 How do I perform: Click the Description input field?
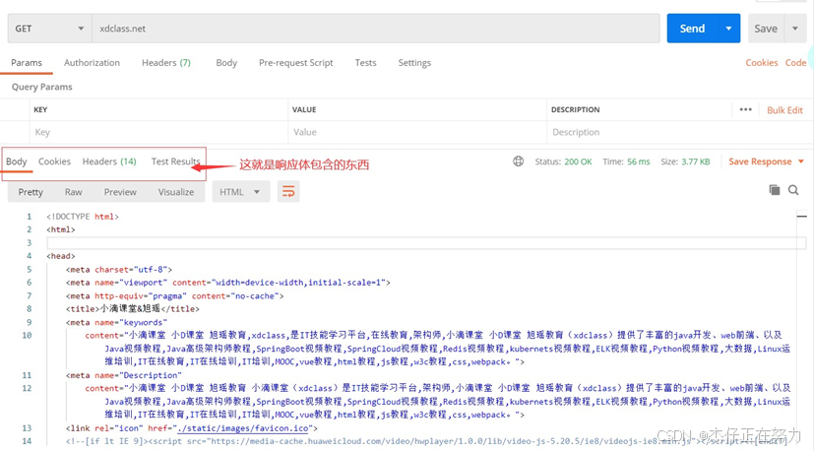679,132
